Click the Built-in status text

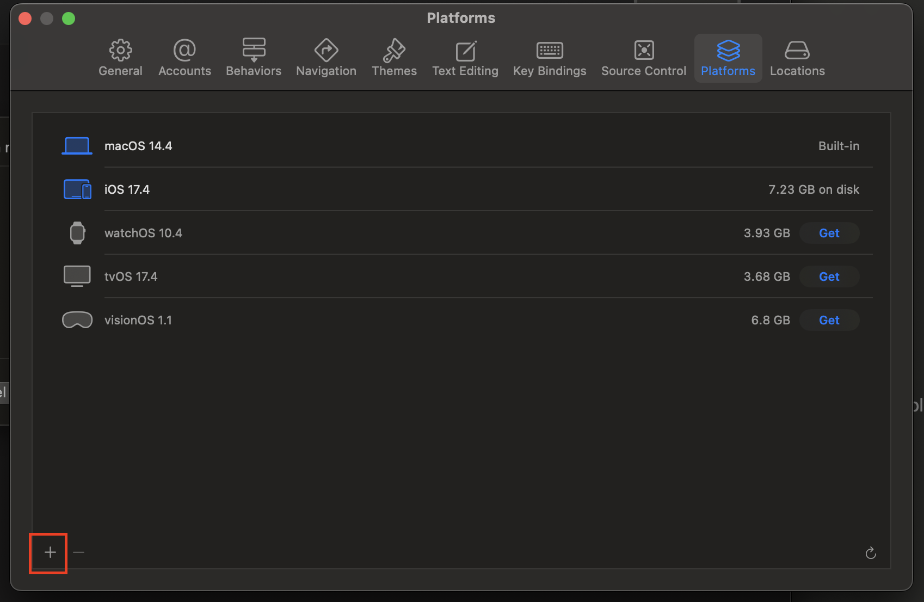tap(839, 146)
